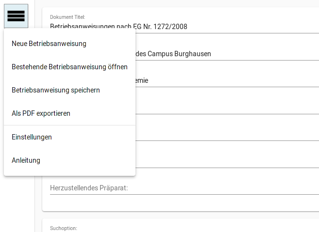This screenshot has width=319, height=232.
Task: Focus the Herzustellendes Präparat input field
Action: tap(185, 188)
